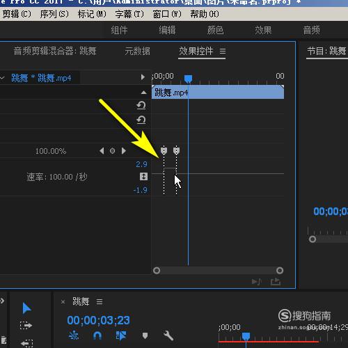Reset the first effect with upper reset icon
The width and height of the screenshot is (348, 348).
coord(141,105)
